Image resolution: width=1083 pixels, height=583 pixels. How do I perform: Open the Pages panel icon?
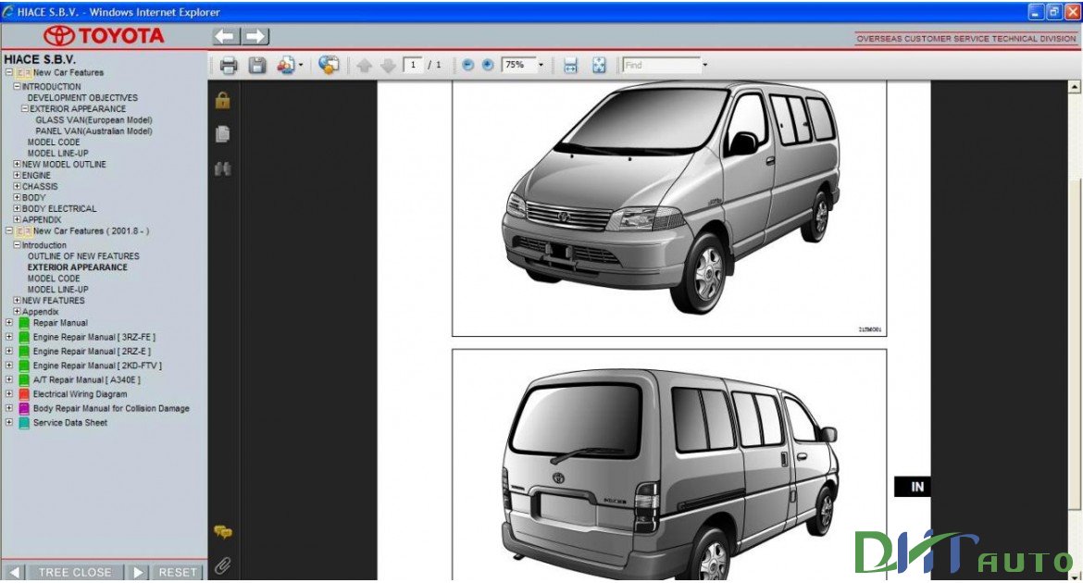click(220, 133)
